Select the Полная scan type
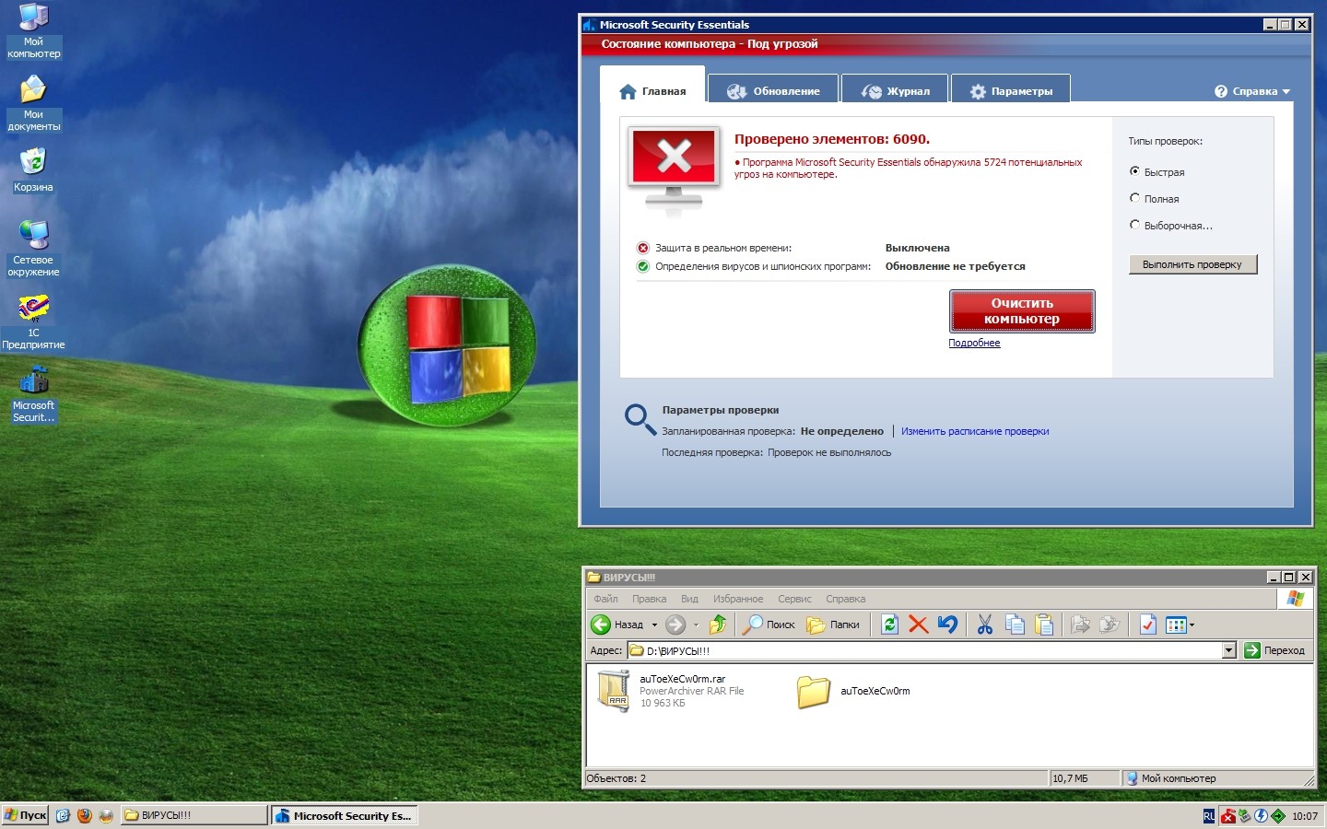1327x829 pixels. [x=1135, y=198]
